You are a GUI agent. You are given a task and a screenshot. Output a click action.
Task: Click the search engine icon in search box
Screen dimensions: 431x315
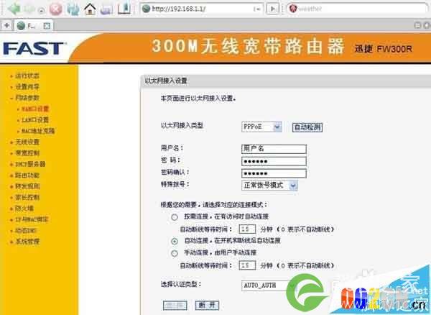click(x=293, y=9)
